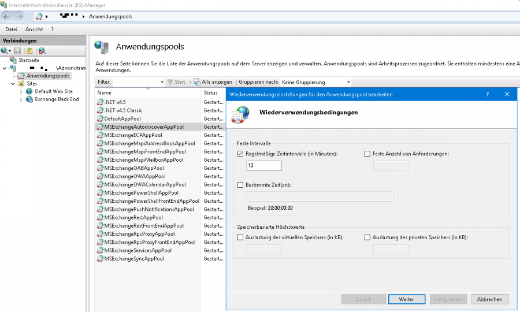The image size is (520, 312).
Task: Click the Alle anzeigen toolbar icon
Action: click(197, 82)
